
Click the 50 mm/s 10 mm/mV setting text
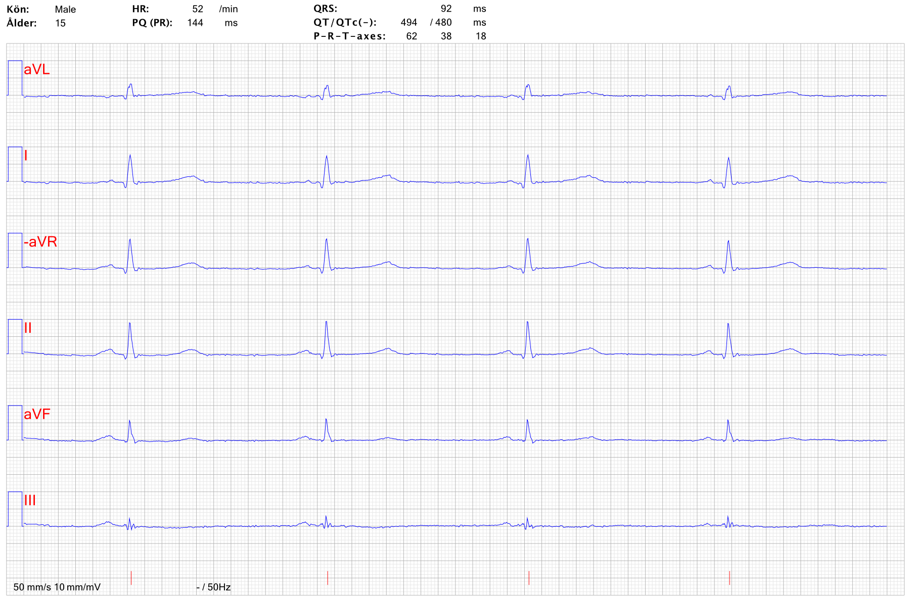57,587
